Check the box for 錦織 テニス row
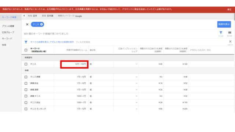The height and width of the screenshot is (132, 235). (26, 96)
